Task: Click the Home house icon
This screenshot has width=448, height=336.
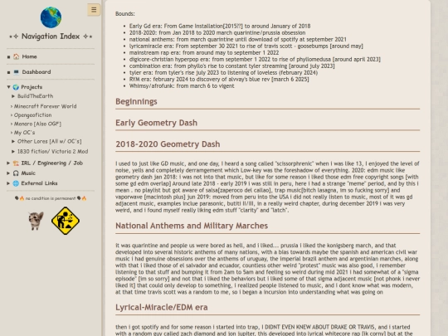Action: pyautogui.click(x=17, y=56)
